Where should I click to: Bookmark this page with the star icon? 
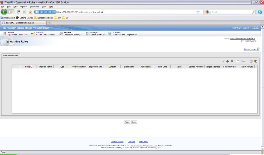tap(198, 12)
